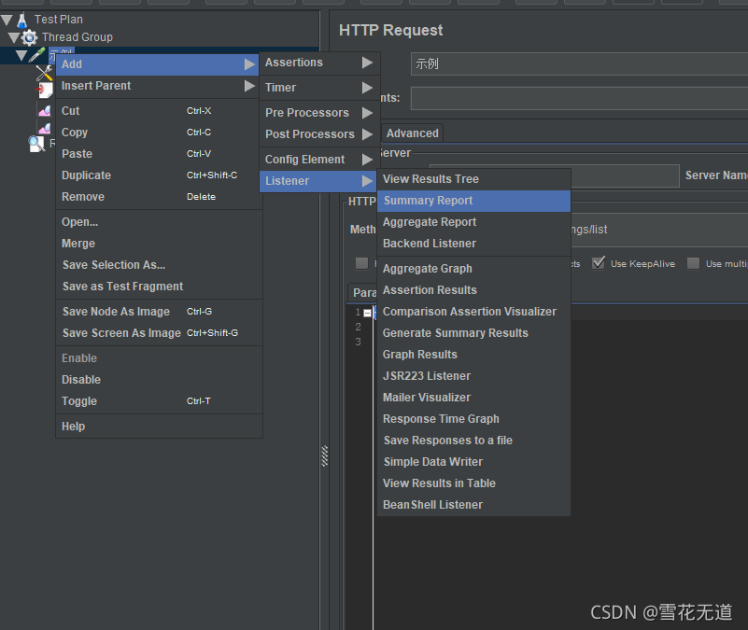Open Help from the context menu
The image size is (748, 630).
160,427
